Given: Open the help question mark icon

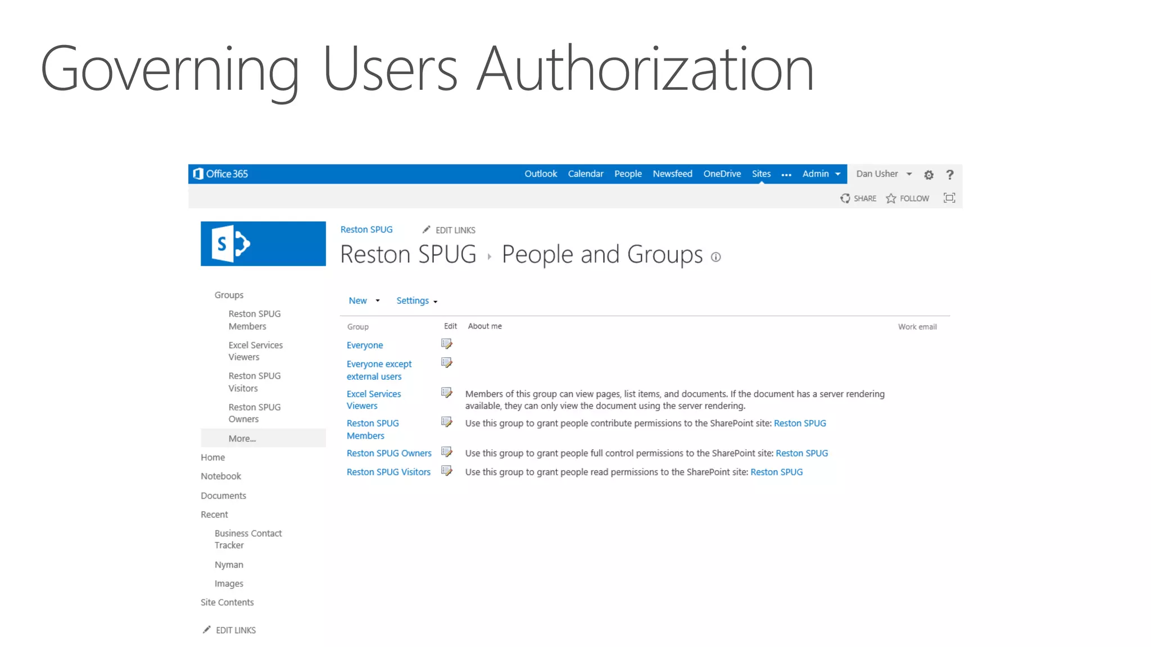Looking at the screenshot, I should 950,175.
